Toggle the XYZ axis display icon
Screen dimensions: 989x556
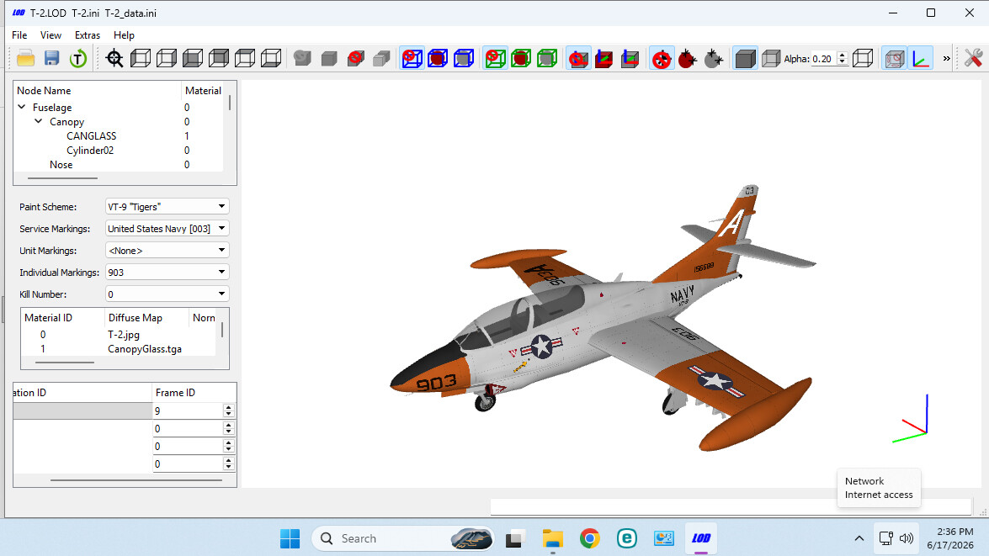920,59
